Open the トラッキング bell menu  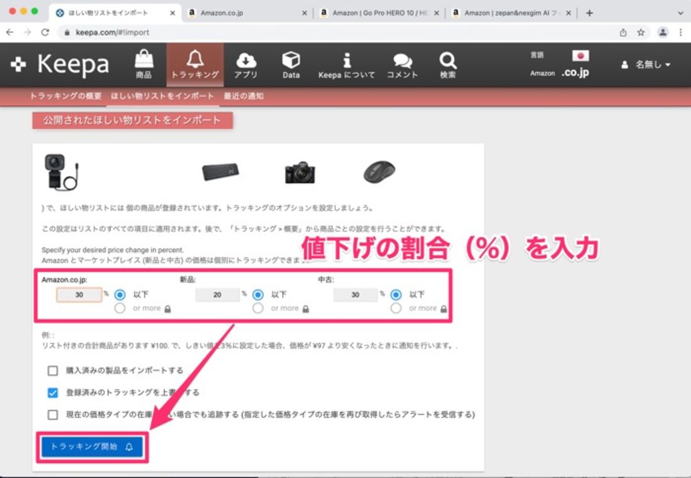(x=195, y=64)
